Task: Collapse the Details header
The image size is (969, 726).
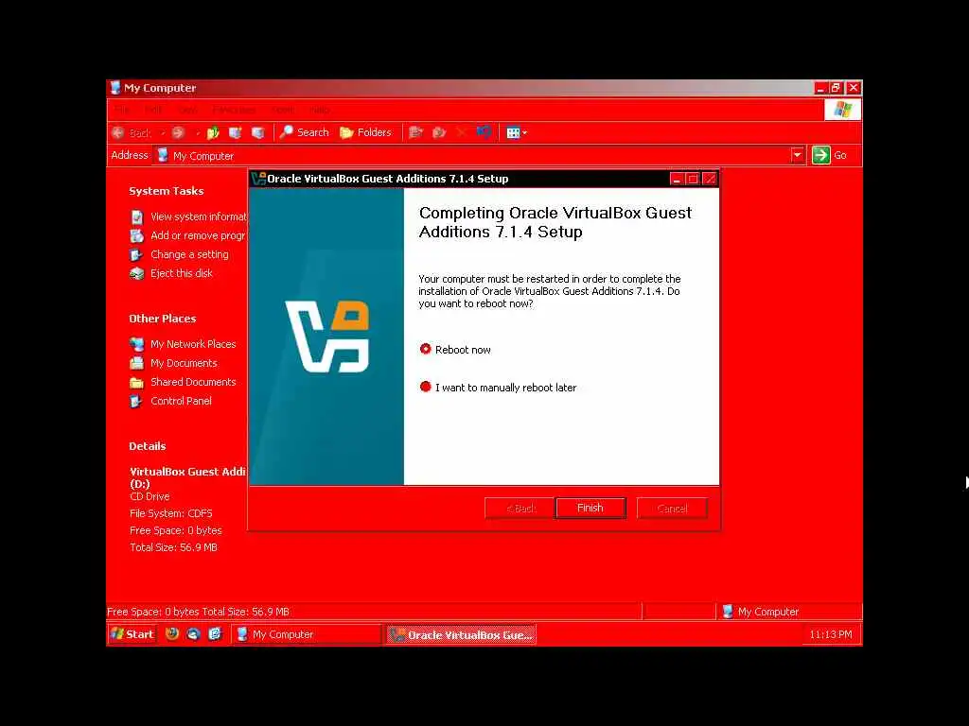Action: coord(147,446)
